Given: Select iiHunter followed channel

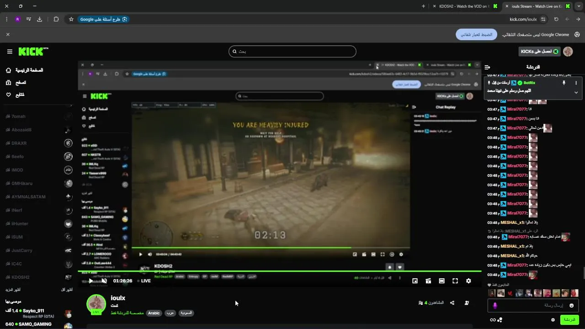Looking at the screenshot, I should click(x=39, y=223).
